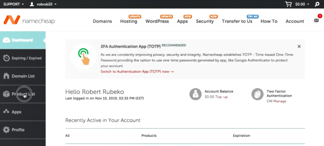Open the WordPress menu
Screen dimensions: 324x146
pyautogui.click(x=157, y=21)
